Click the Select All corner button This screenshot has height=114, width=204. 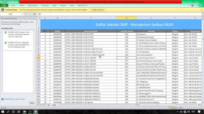click(x=39, y=18)
